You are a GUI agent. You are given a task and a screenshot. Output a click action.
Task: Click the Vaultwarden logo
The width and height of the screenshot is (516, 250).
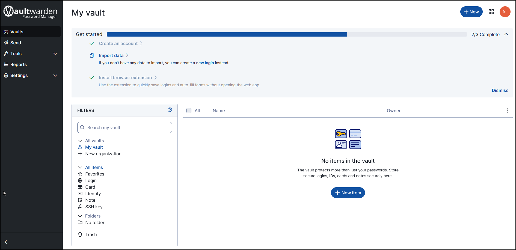point(30,12)
